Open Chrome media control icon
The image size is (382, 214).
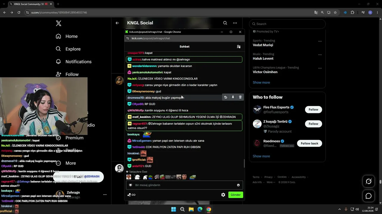click(363, 12)
